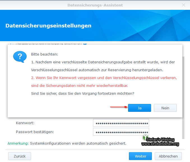190x162 pixels.
Task: Click Weiter to proceed in the wizard
Action: (140, 156)
